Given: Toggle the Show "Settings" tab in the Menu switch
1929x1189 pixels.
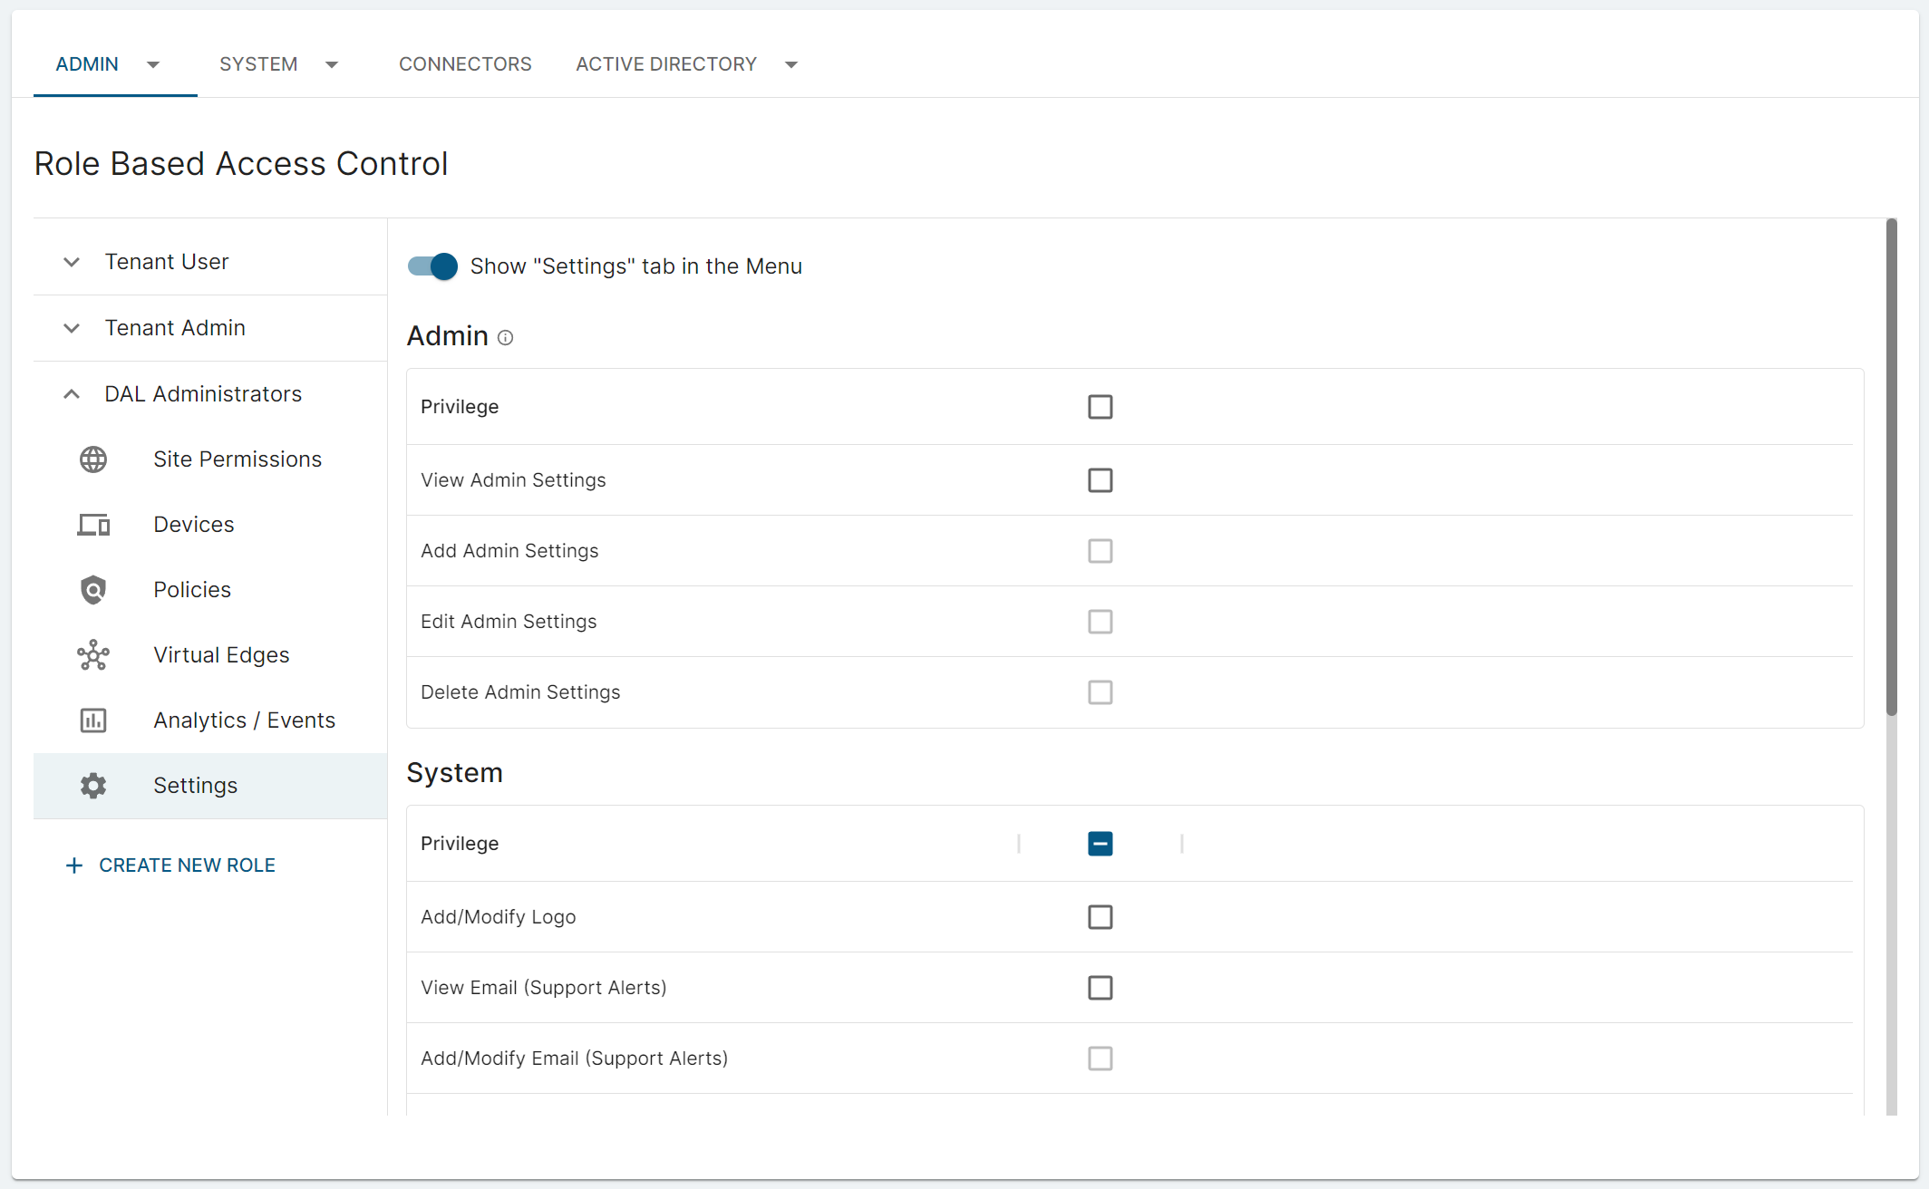Looking at the screenshot, I should click(x=432, y=266).
